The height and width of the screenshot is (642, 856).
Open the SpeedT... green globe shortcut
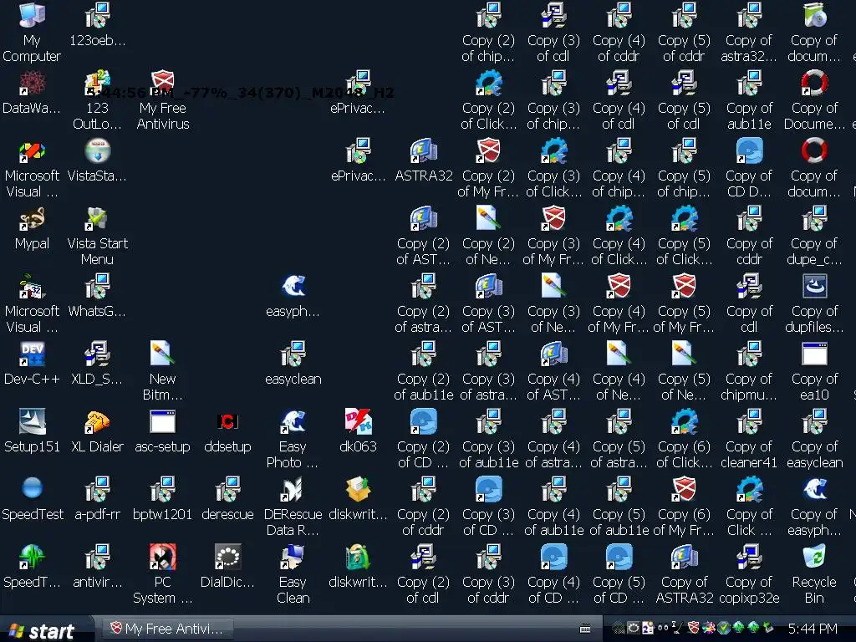(x=32, y=557)
